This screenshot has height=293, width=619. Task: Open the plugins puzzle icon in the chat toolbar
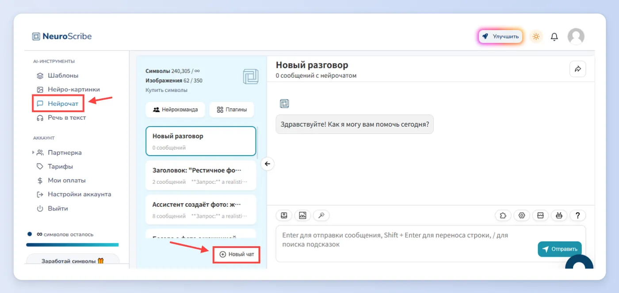point(503,215)
